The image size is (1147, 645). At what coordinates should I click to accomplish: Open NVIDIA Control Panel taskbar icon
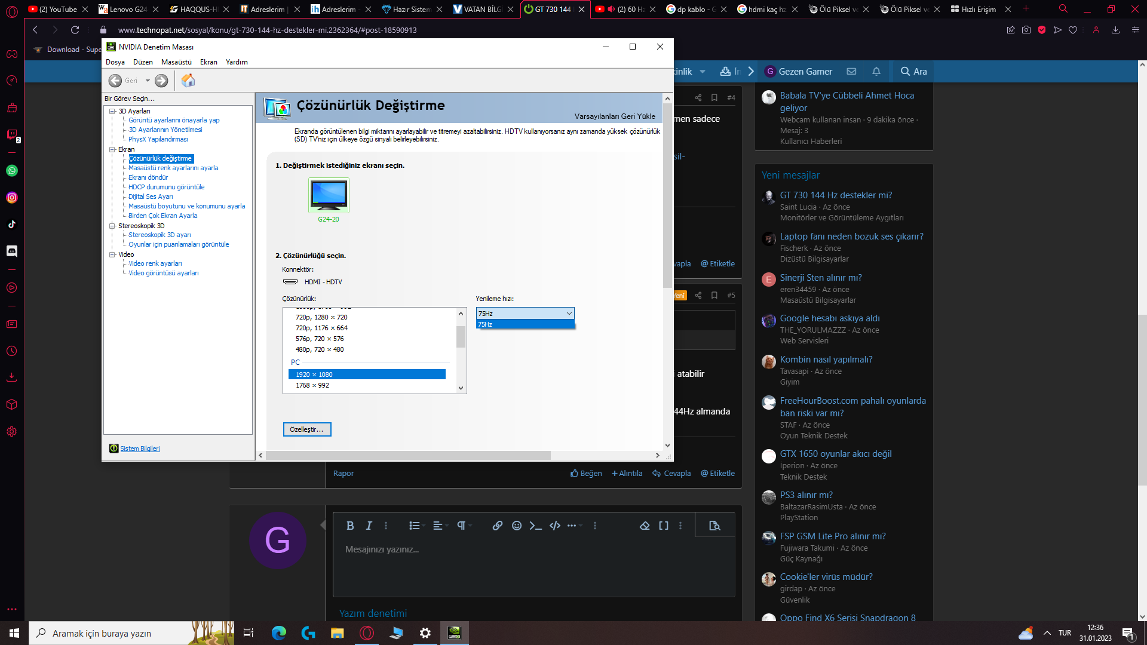coord(454,633)
